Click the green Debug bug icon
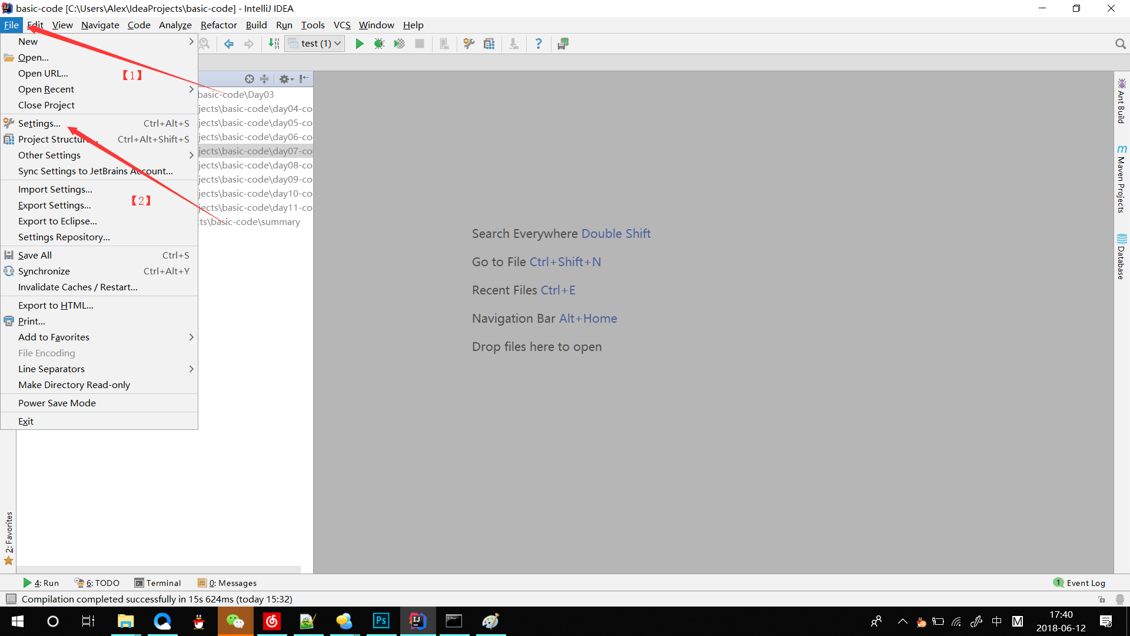 pyautogui.click(x=379, y=44)
